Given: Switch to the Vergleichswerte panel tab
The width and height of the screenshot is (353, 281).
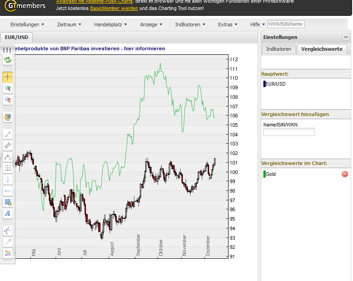Looking at the screenshot, I should click(322, 49).
